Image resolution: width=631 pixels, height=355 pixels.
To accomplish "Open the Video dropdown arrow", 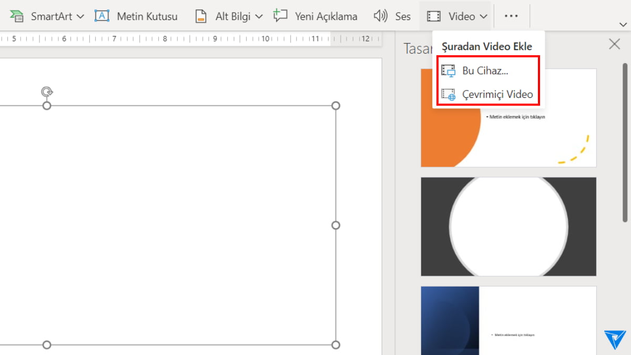I will pos(482,16).
